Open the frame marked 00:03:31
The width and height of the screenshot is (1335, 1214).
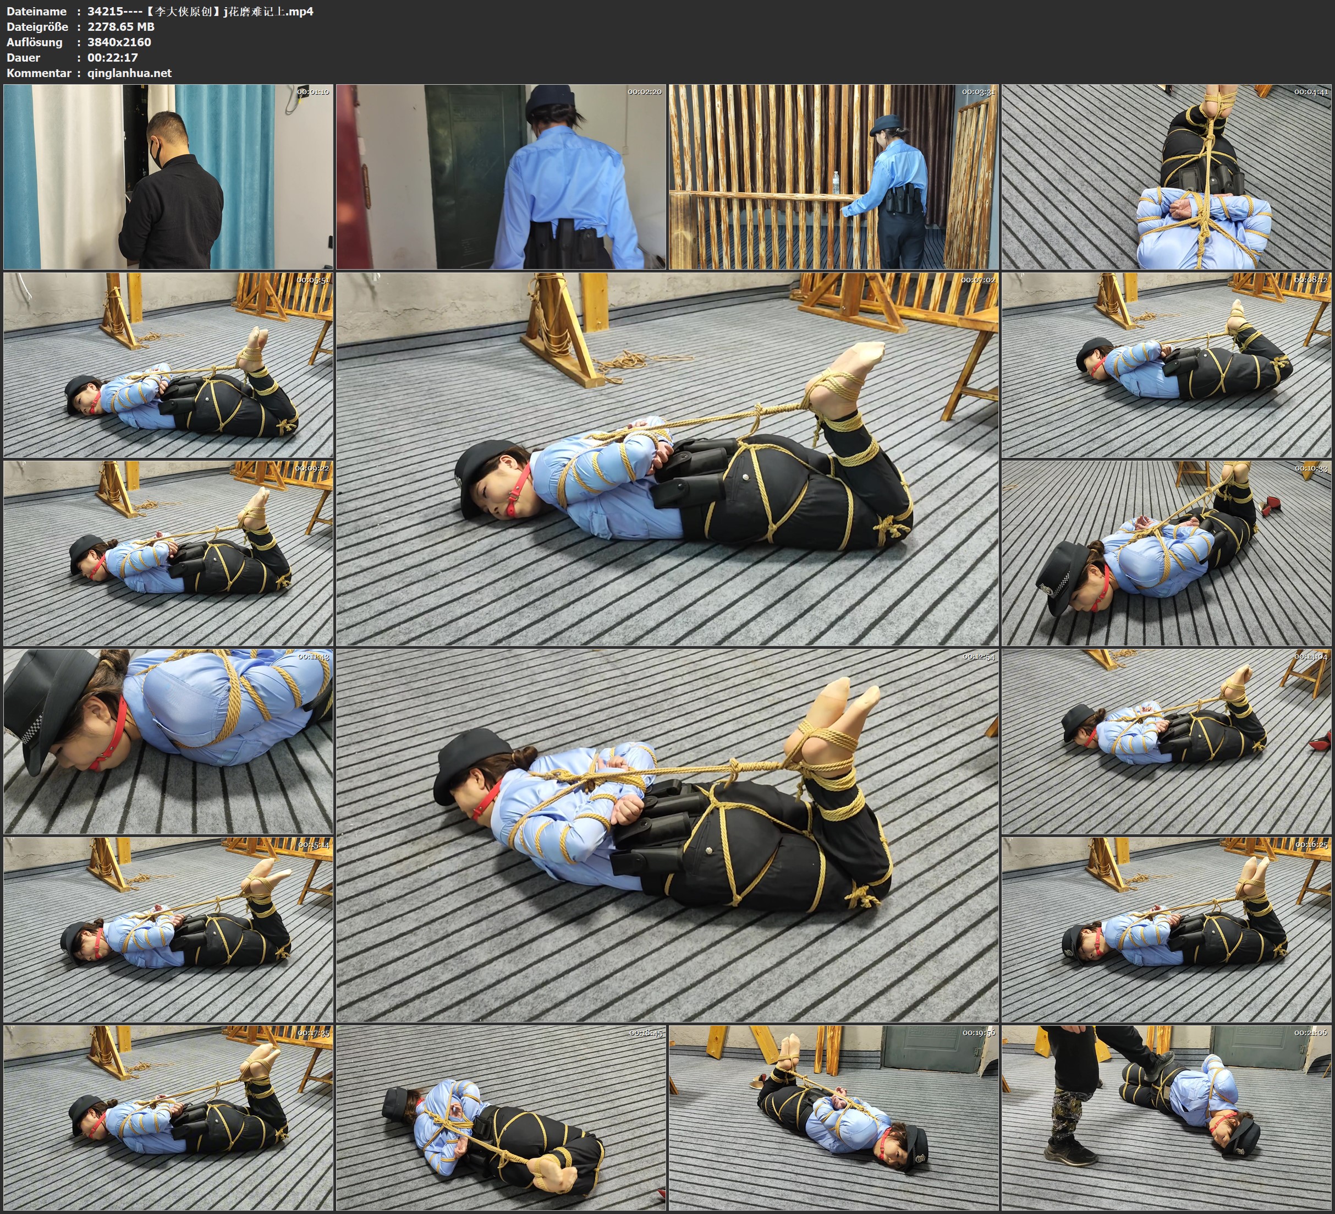click(833, 177)
